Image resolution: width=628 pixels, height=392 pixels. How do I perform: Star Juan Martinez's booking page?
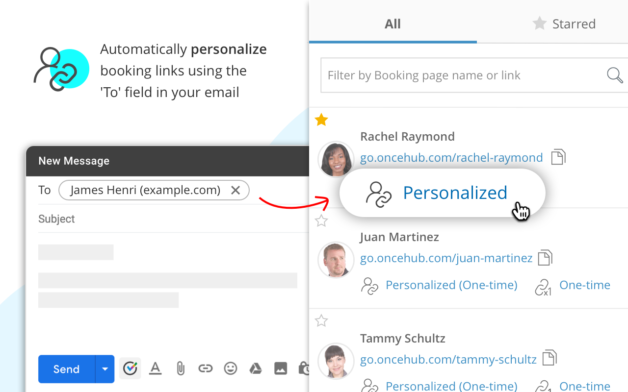321,221
